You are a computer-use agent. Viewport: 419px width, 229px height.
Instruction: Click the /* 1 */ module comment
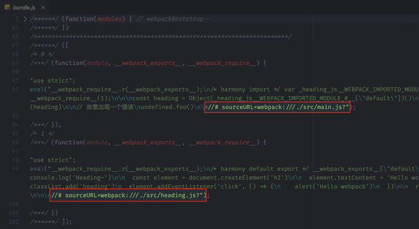click(x=42, y=133)
